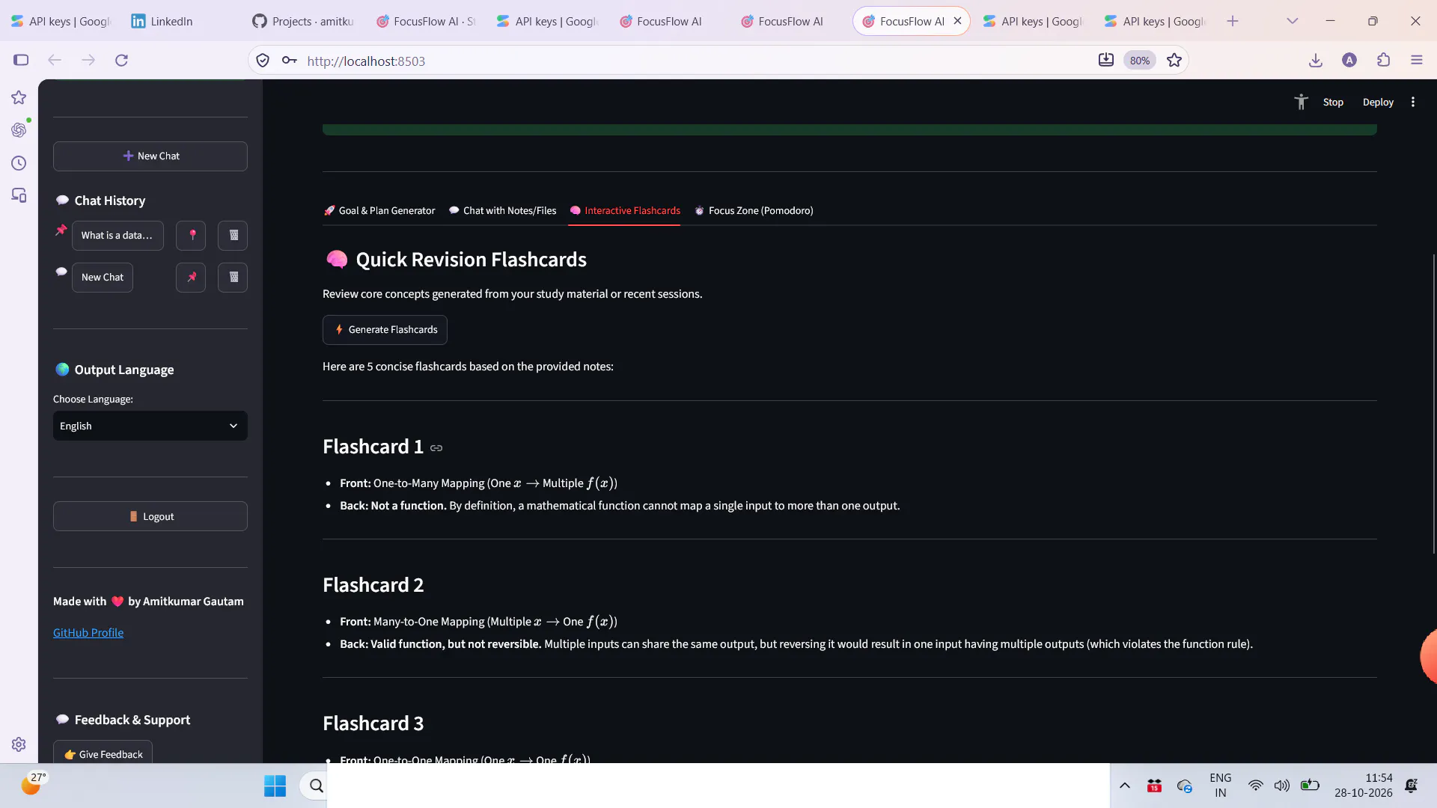Open browser downloads icon
The height and width of the screenshot is (808, 1437).
coord(1316,60)
